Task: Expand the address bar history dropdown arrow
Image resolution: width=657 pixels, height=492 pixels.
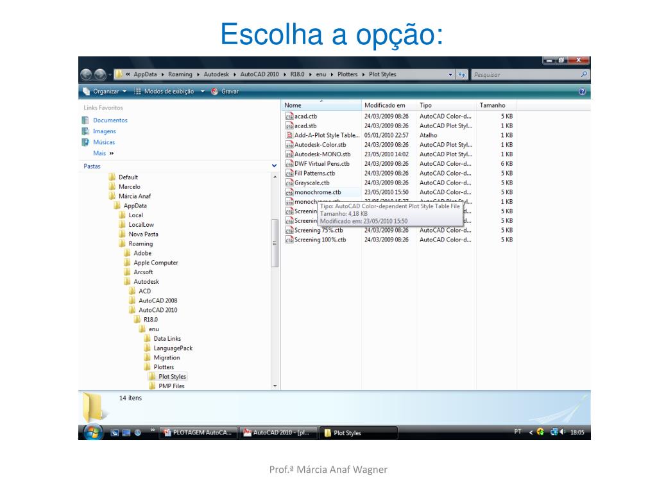Action: click(450, 74)
